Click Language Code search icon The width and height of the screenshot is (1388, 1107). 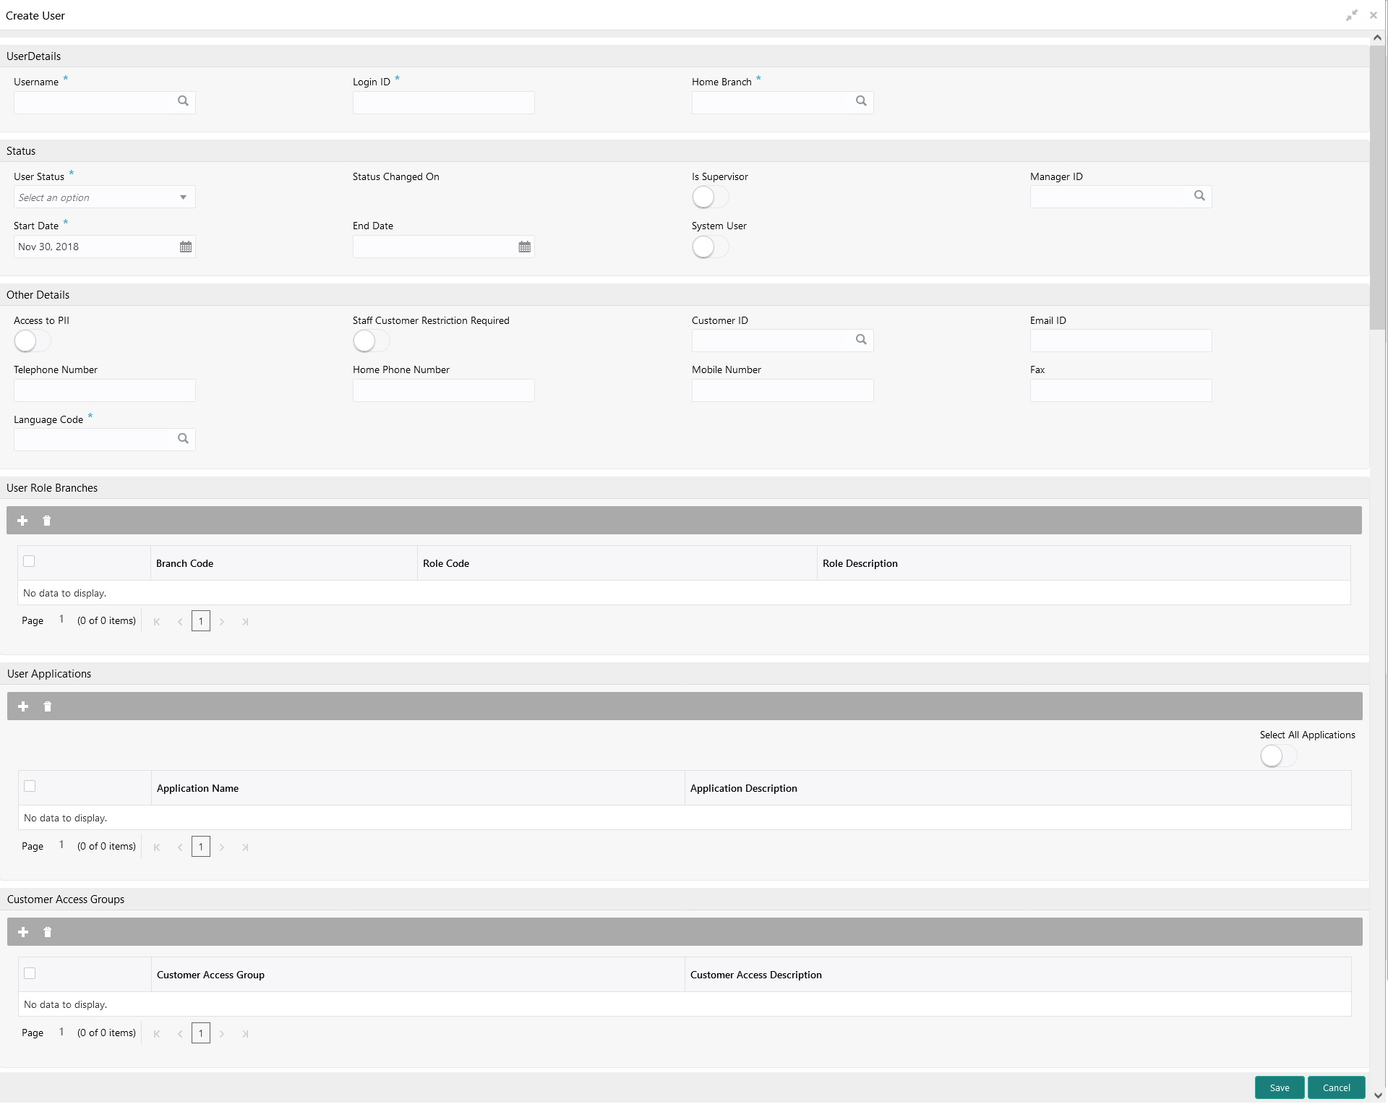point(183,439)
